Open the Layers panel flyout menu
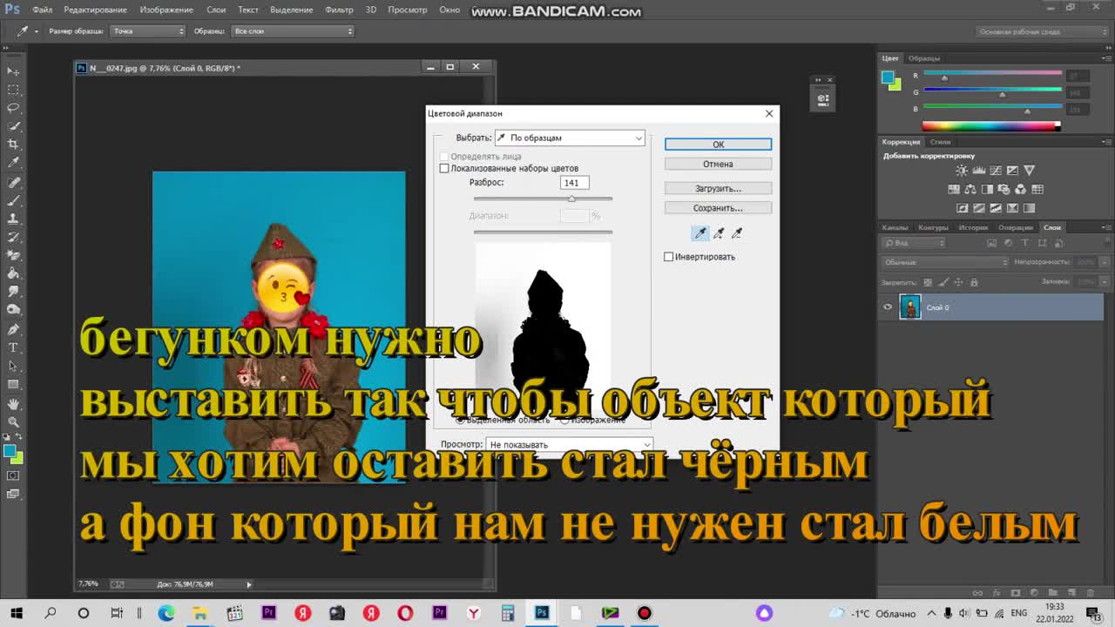 pos(1106,227)
